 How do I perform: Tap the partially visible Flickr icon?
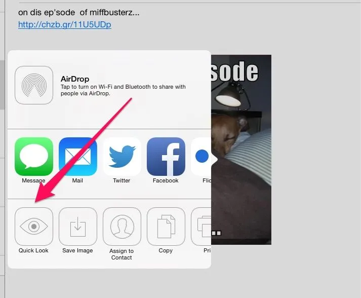click(x=201, y=156)
